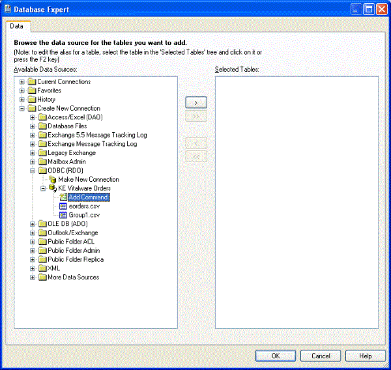391x370 pixels.
Task: Click the Create New Connection folder icon
Action: click(x=32, y=108)
